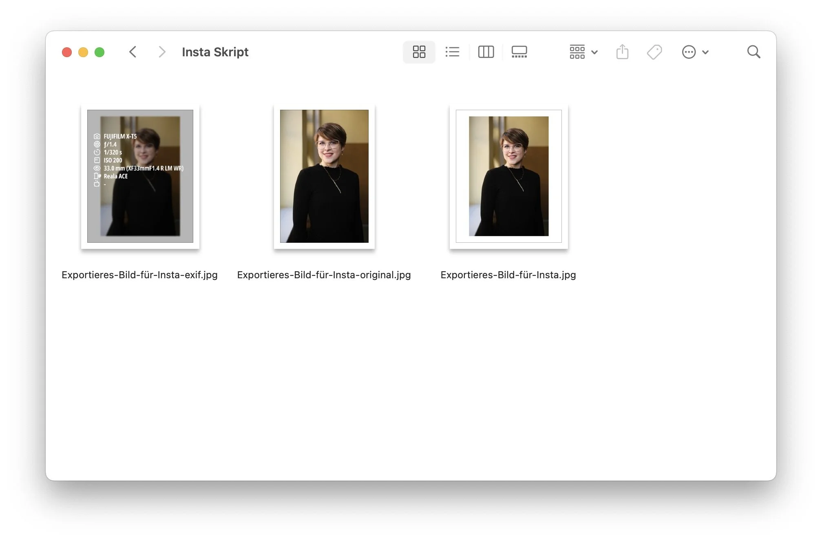The image size is (822, 541).
Task: Expand the More actions dropdown chevron
Action: pos(705,52)
